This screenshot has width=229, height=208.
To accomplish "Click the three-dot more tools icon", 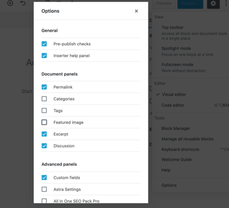I will pos(226,4).
